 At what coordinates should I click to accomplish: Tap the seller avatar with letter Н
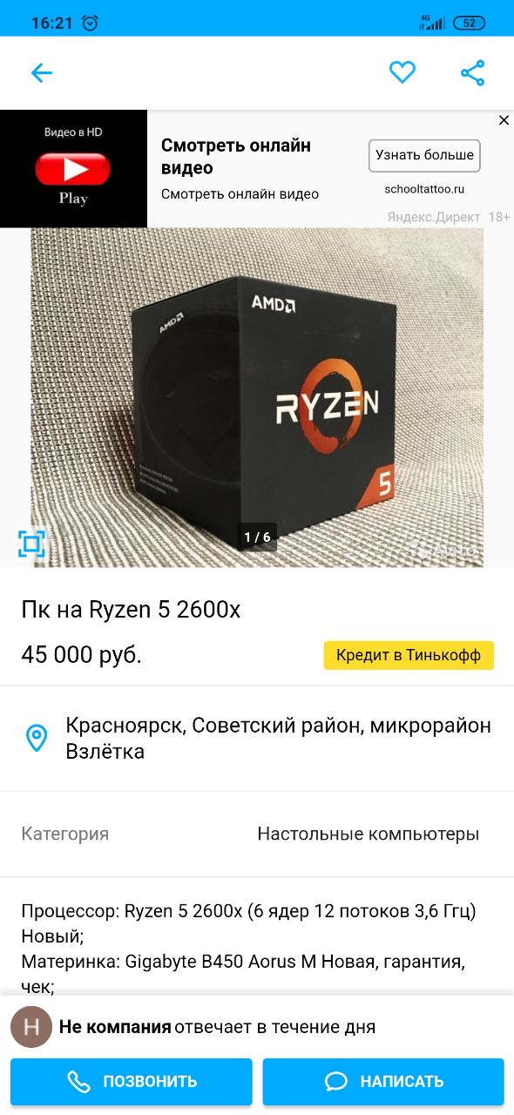point(31,1027)
